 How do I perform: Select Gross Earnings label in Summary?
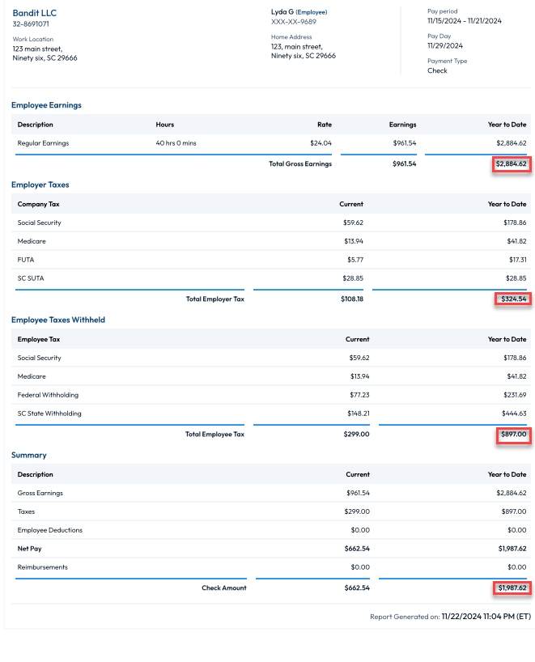[40, 493]
